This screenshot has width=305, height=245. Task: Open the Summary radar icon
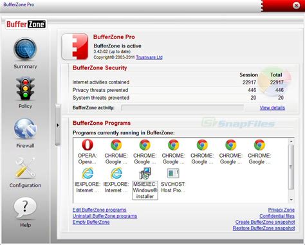25,49
